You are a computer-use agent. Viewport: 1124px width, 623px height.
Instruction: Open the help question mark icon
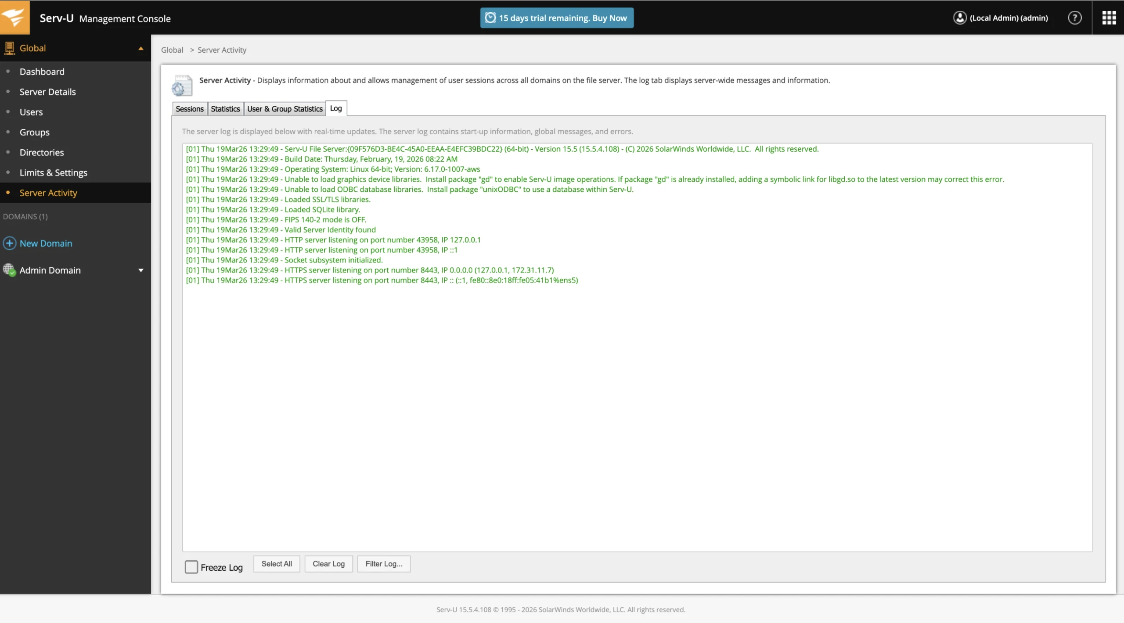coord(1074,18)
